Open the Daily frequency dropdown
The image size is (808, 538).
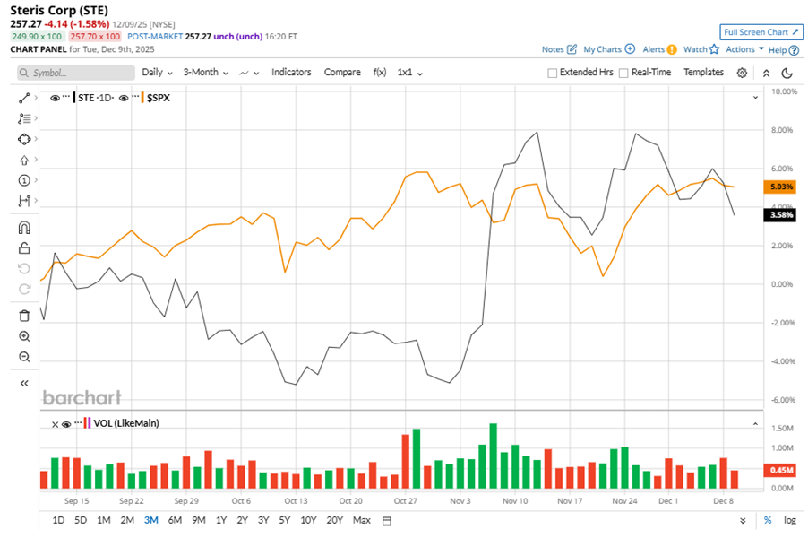(x=157, y=73)
